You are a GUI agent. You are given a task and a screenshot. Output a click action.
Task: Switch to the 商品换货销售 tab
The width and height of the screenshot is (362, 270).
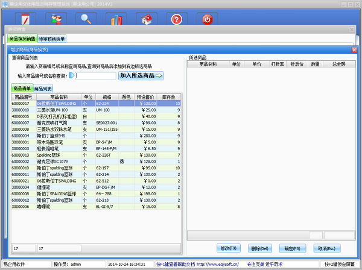coord(22,39)
